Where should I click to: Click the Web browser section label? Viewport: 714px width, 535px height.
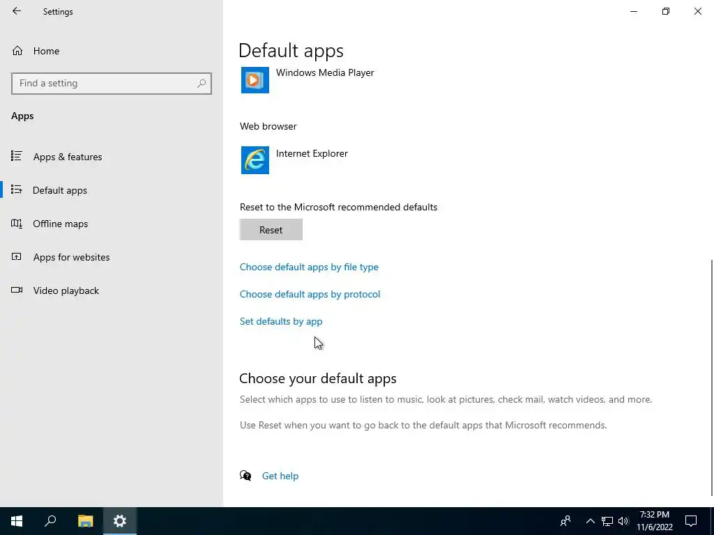coord(268,127)
